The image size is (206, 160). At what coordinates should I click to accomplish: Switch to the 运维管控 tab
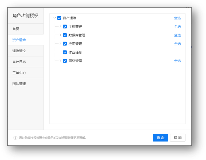tap(26, 51)
